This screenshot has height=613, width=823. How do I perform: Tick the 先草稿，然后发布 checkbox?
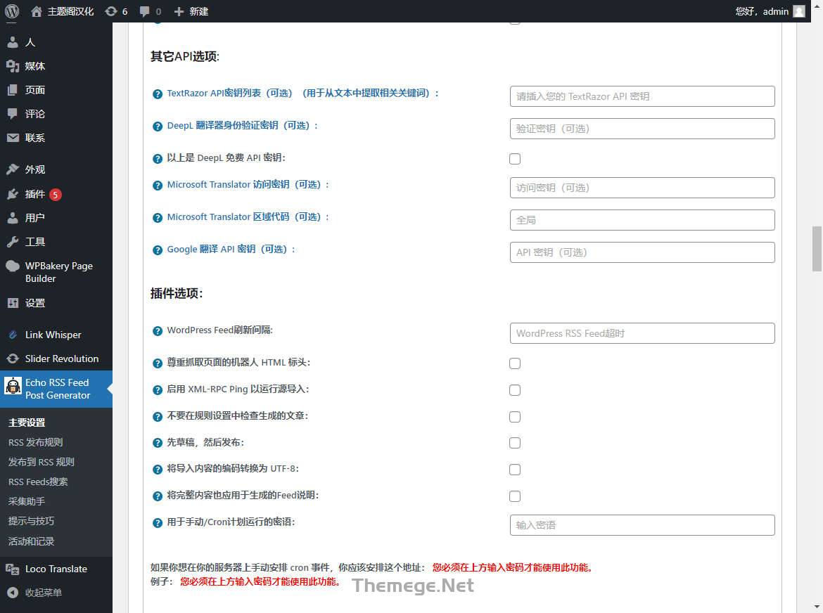click(x=515, y=443)
